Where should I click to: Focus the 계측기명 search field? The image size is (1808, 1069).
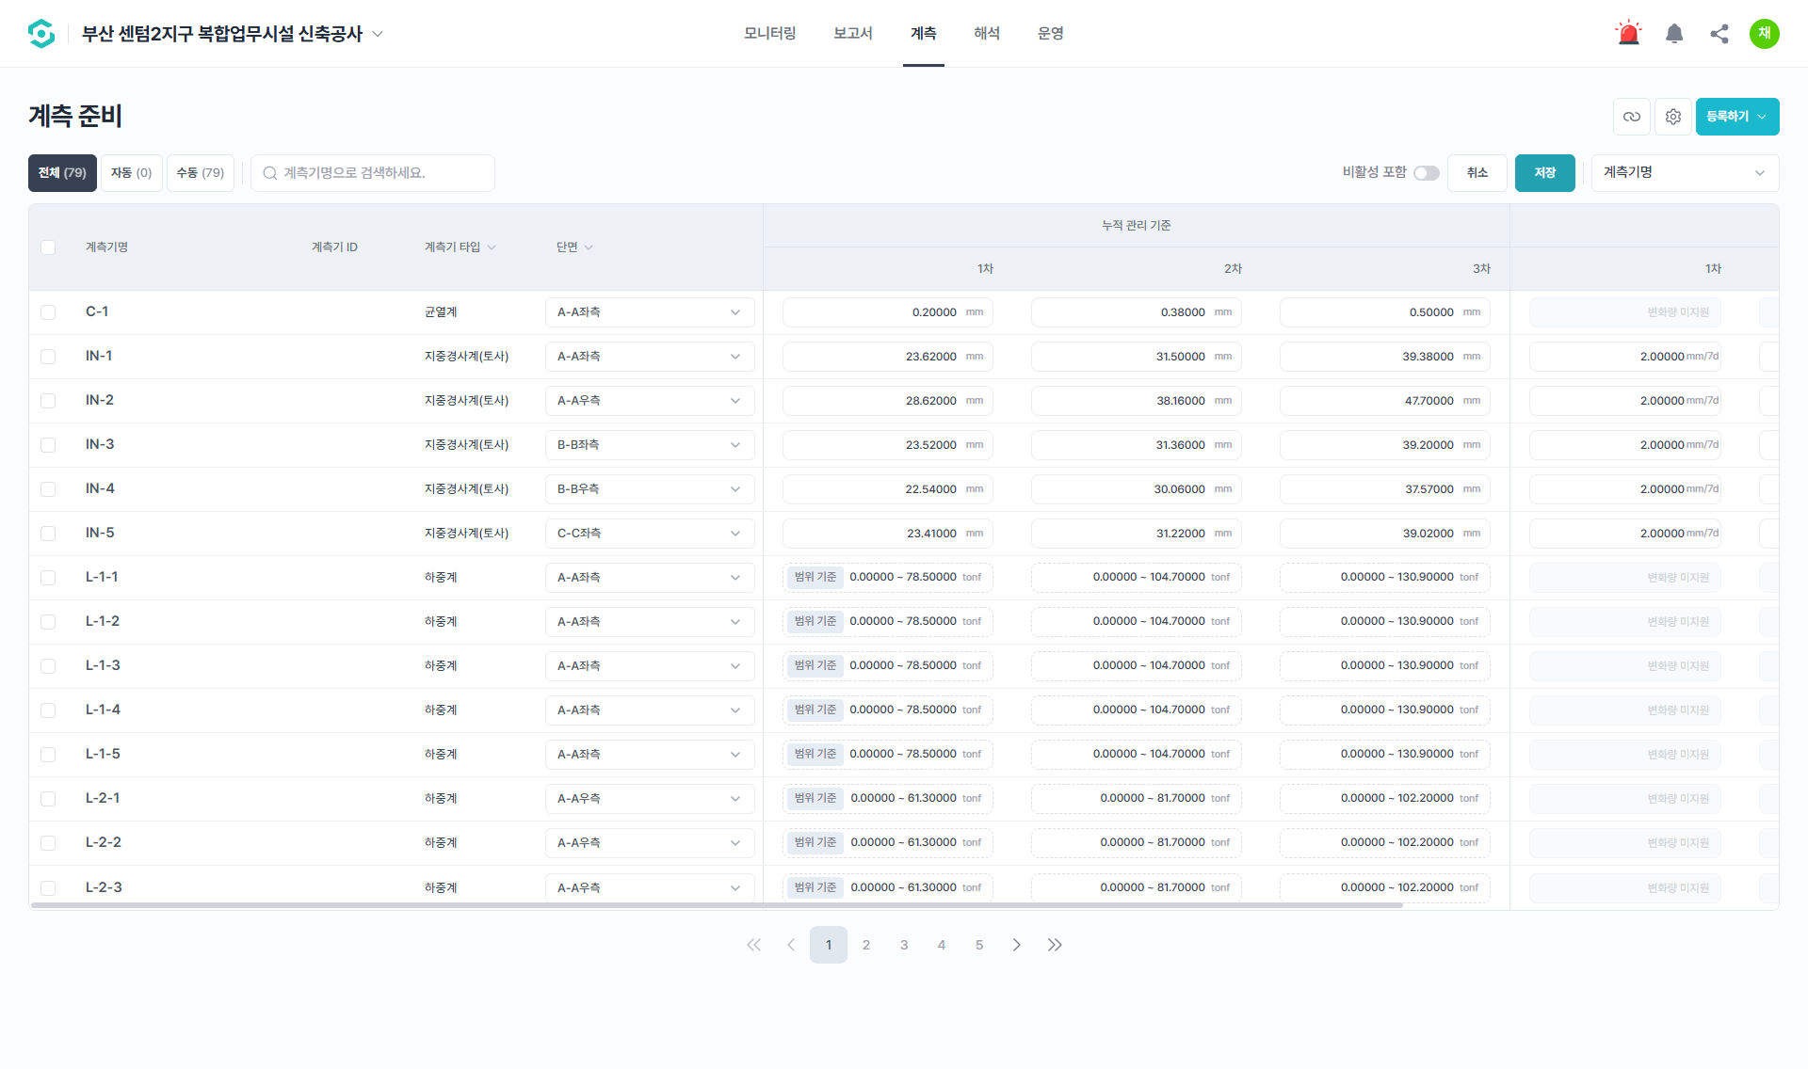(x=373, y=173)
